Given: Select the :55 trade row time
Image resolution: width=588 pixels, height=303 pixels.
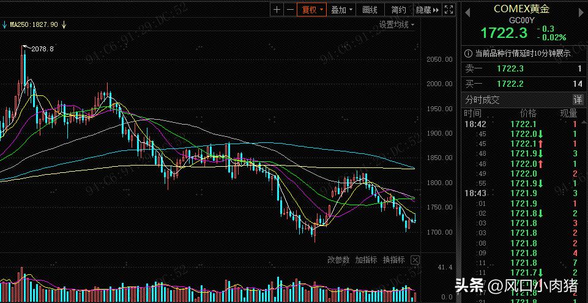Looking at the screenshot, I should pos(480,183).
